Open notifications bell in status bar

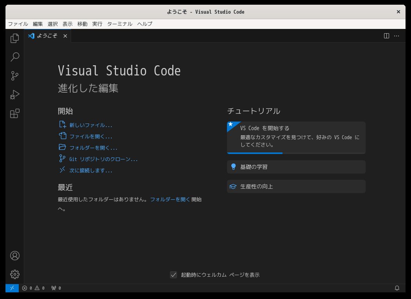pyautogui.click(x=397, y=288)
